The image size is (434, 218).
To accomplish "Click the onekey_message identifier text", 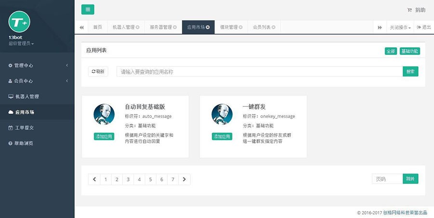I will [x=278, y=116].
